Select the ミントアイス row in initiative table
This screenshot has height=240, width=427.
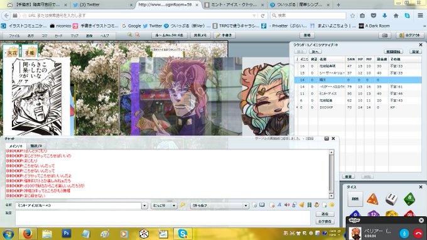point(358,94)
